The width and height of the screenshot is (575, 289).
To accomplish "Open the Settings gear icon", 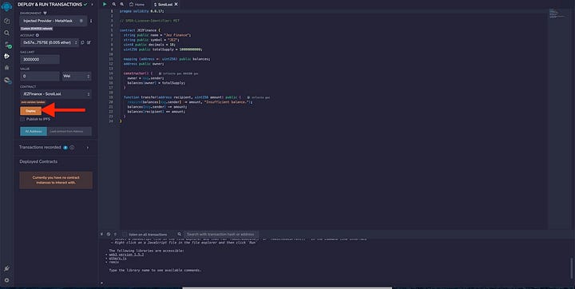I will 6,280.
